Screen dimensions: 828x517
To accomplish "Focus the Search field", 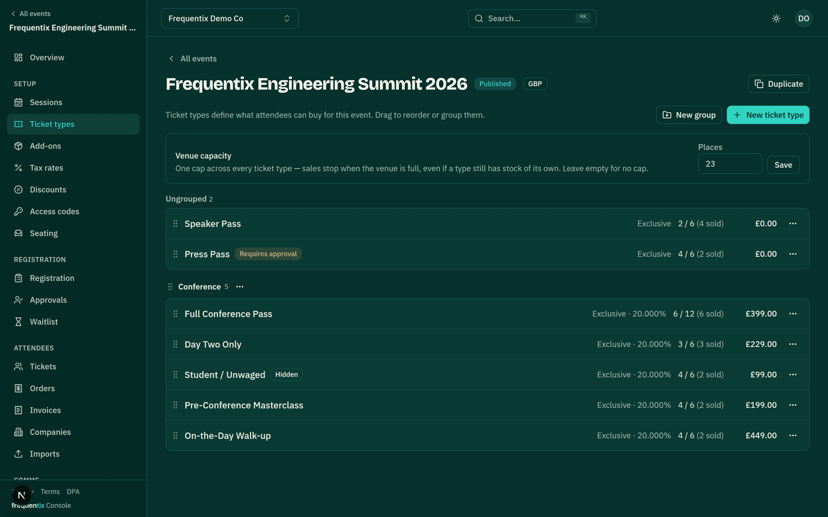I will (532, 18).
